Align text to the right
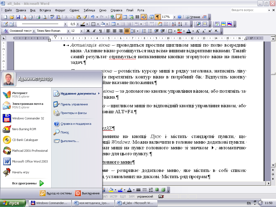This screenshot has height=207, width=276. tap(120, 31)
